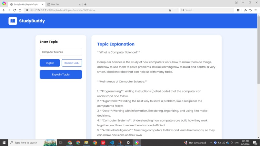Open the browser hamburger menu
The width and height of the screenshot is (260, 146).
pyautogui.click(x=256, y=10)
